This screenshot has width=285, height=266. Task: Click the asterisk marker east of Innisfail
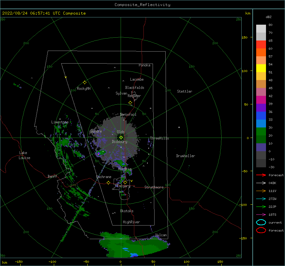coord(150,108)
